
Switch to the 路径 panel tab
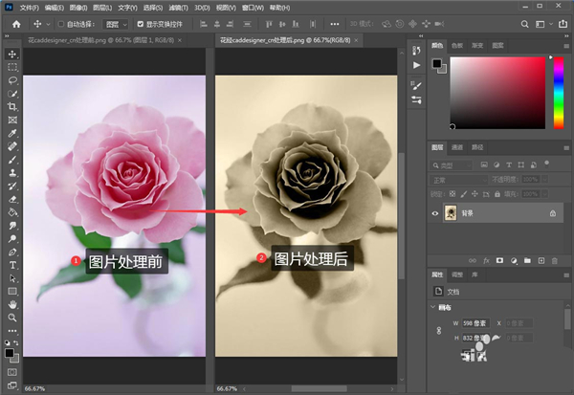(477, 147)
